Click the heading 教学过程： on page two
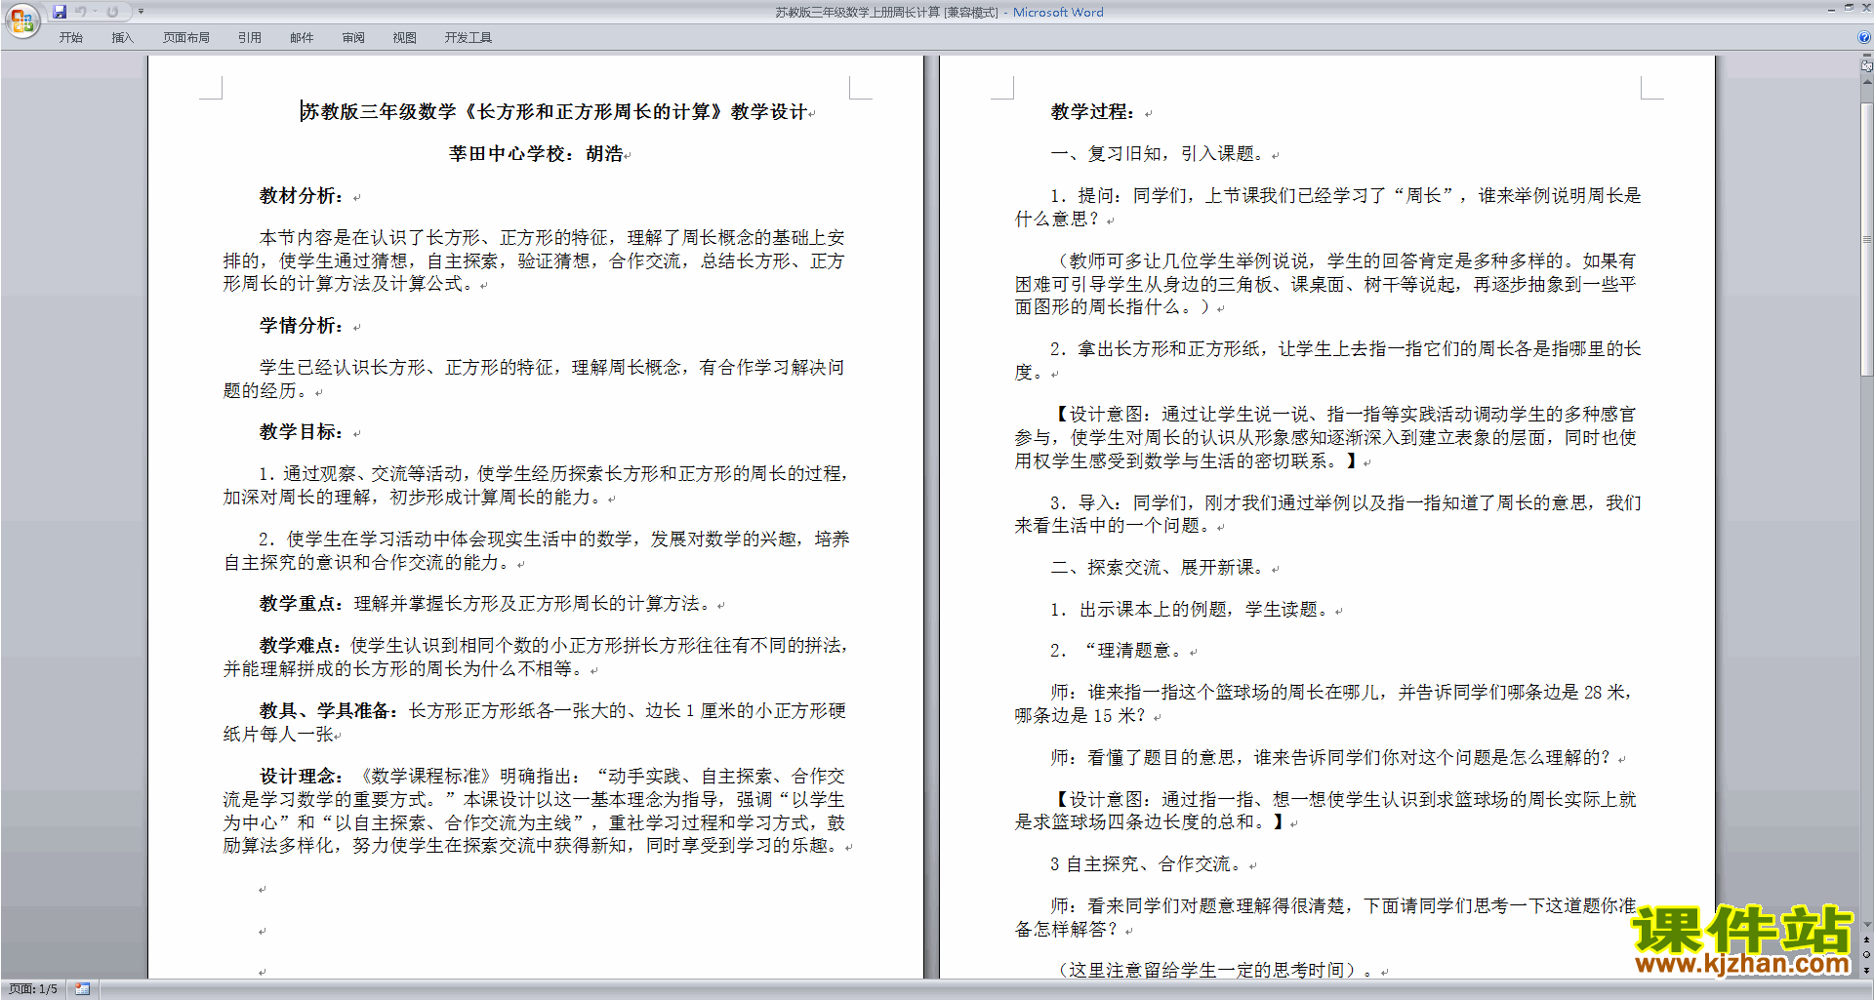The image size is (1874, 1000). coord(1092,111)
